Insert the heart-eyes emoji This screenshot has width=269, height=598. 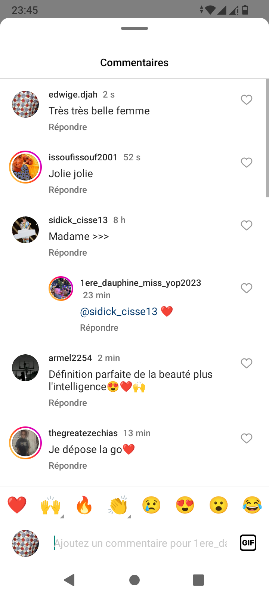(x=185, y=505)
